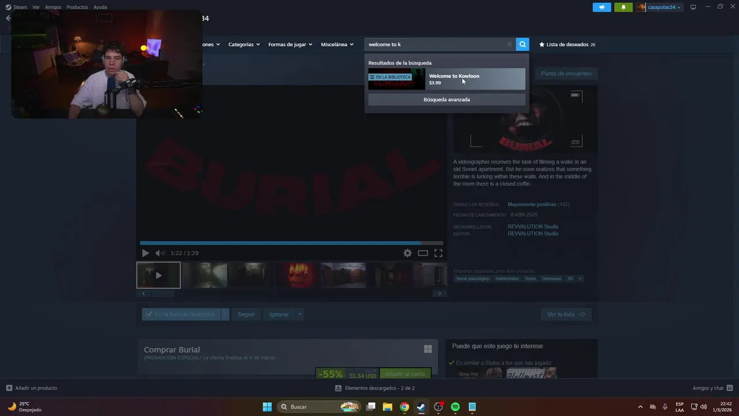Open Punto de encuentro community hub
Viewport: 739px width, 416px height.
click(566, 73)
